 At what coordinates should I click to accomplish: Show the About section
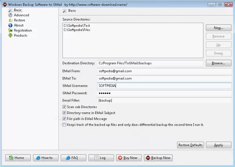(x=19, y=25)
